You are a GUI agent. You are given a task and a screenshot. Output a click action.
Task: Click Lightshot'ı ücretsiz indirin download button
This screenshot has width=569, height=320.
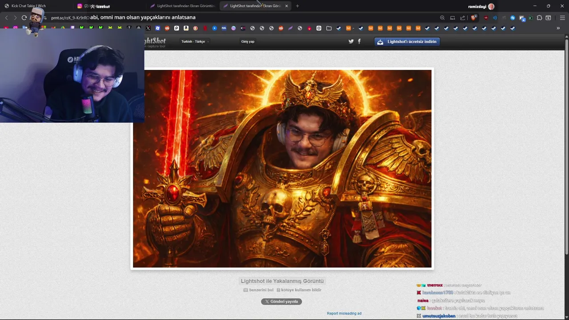[x=408, y=41]
